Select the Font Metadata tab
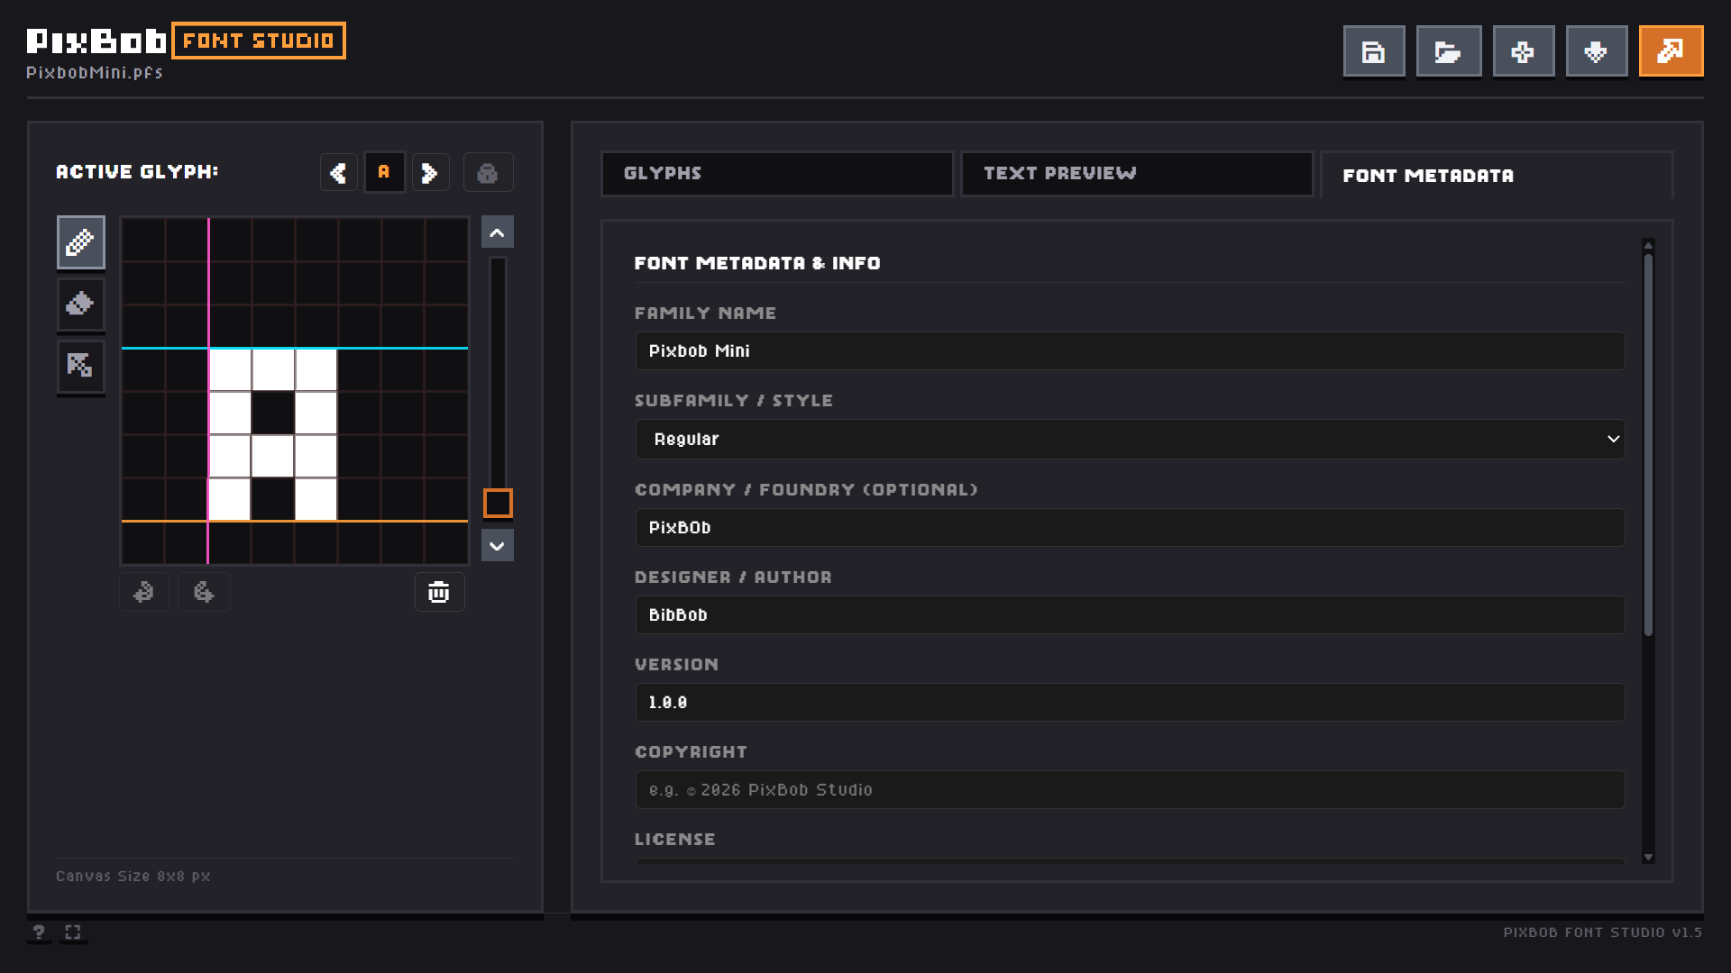Image resolution: width=1731 pixels, height=973 pixels. pyautogui.click(x=1497, y=175)
